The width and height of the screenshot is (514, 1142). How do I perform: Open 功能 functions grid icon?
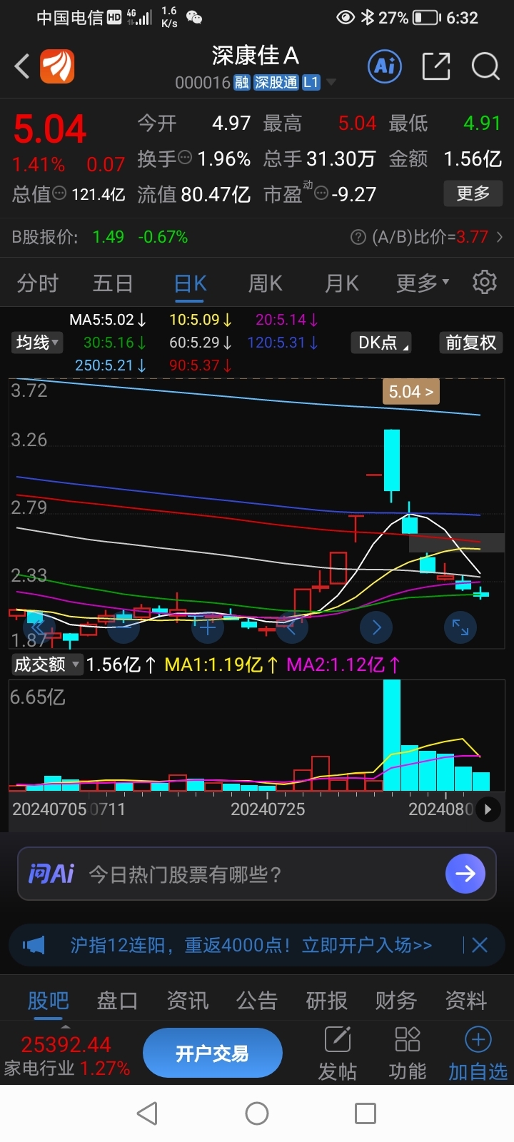click(407, 1053)
